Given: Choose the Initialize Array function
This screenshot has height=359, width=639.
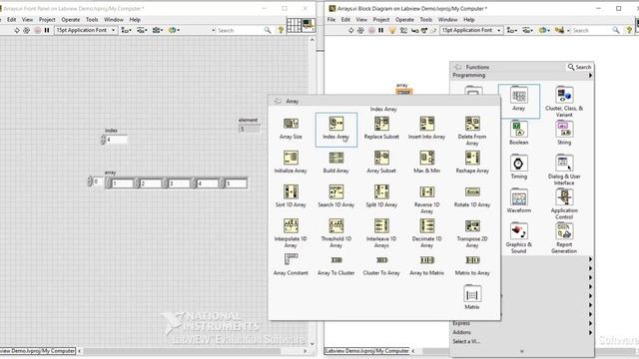Looking at the screenshot, I should click(x=291, y=162).
